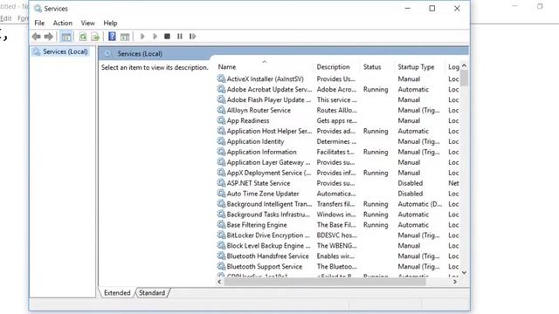
Task: Open the Help toolbar icon
Action: 112,37
